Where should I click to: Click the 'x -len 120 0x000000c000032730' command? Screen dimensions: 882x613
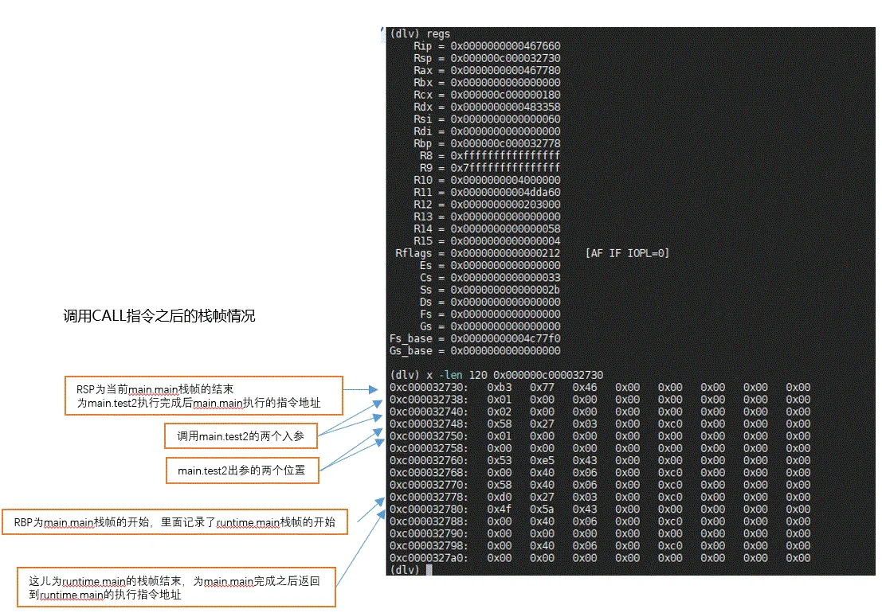click(x=515, y=375)
